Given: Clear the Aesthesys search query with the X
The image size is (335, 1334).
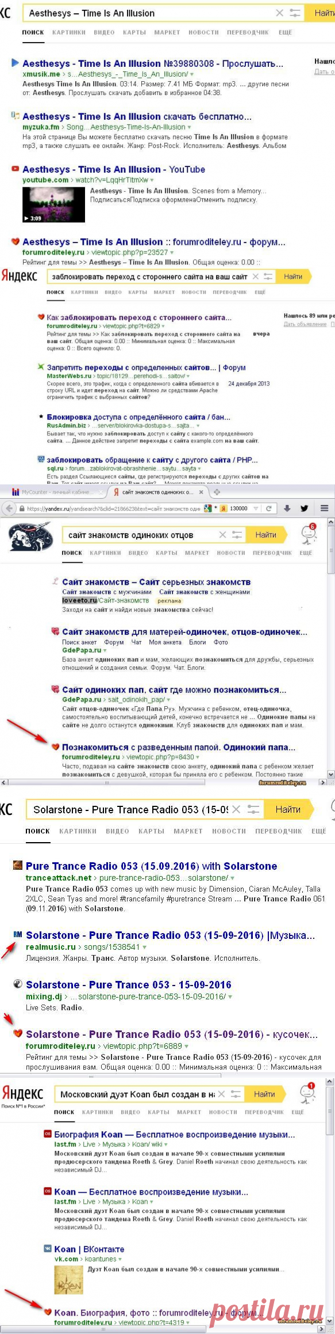Looking at the screenshot, I should [280, 13].
